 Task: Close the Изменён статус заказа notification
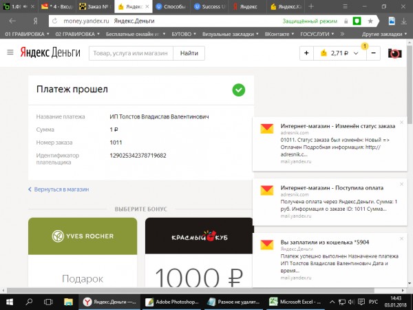click(401, 123)
